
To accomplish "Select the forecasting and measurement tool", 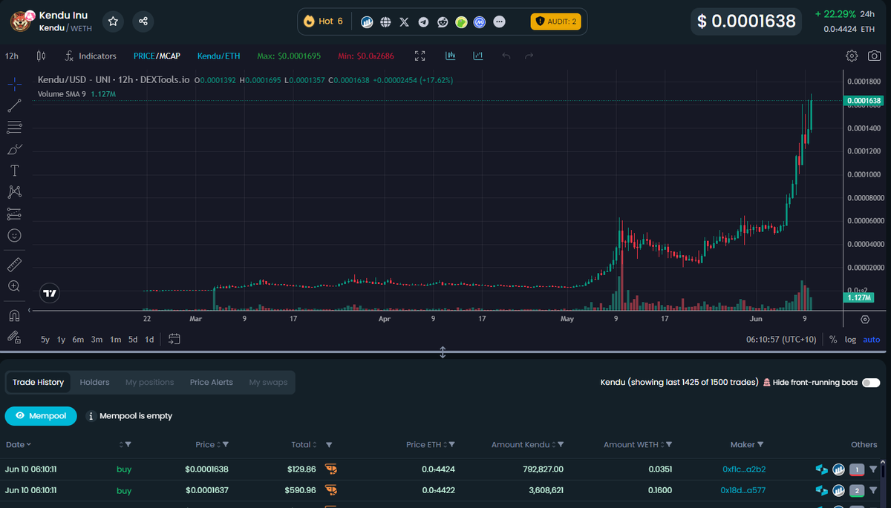I will tap(14, 214).
